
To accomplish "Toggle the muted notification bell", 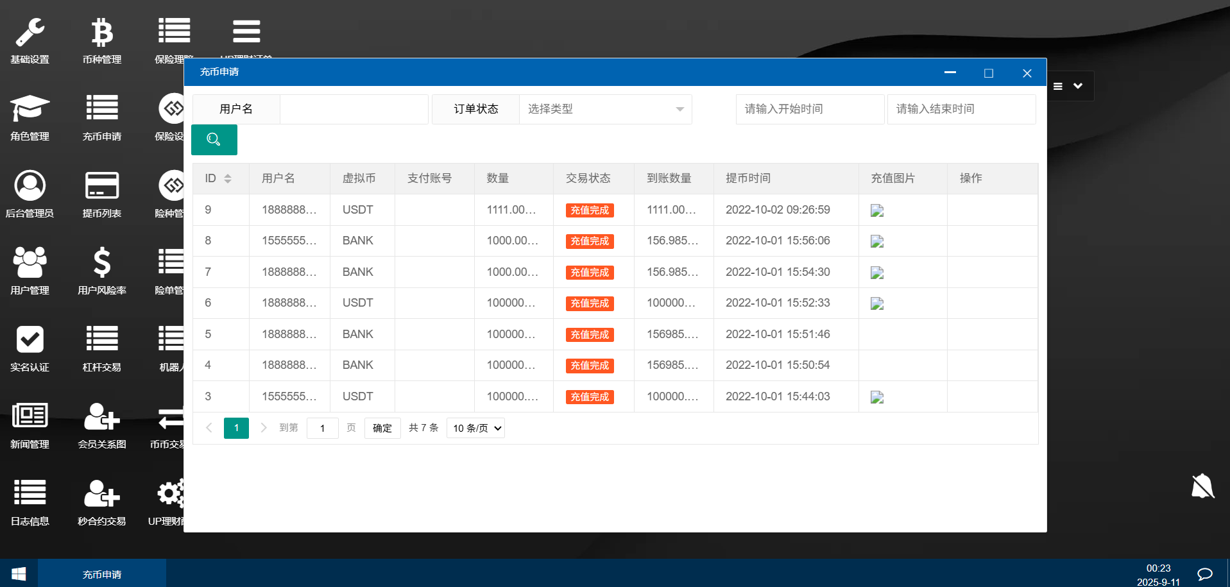I will coord(1202,486).
